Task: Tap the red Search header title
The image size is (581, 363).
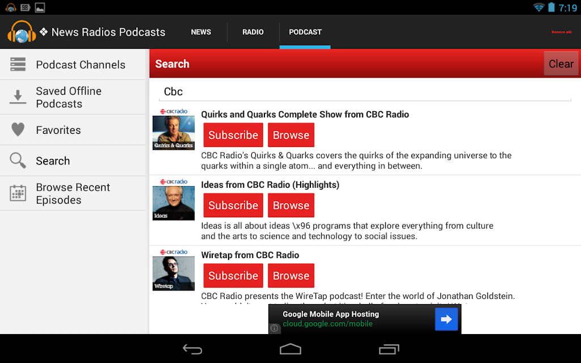Action: coord(172,64)
